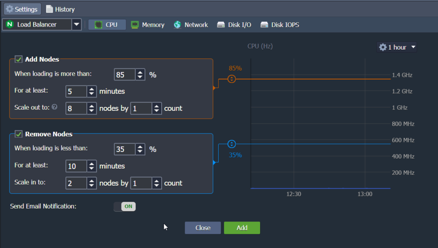This screenshot has height=248, width=438.
Task: Expand the 1 hour interval dropdown
Action: coord(414,47)
